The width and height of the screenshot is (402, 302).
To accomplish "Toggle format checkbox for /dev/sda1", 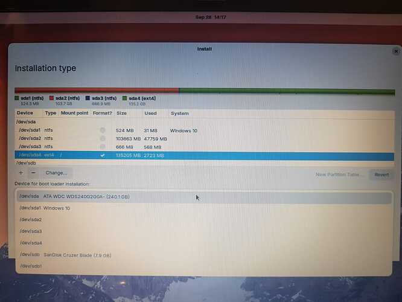I will [103, 130].
